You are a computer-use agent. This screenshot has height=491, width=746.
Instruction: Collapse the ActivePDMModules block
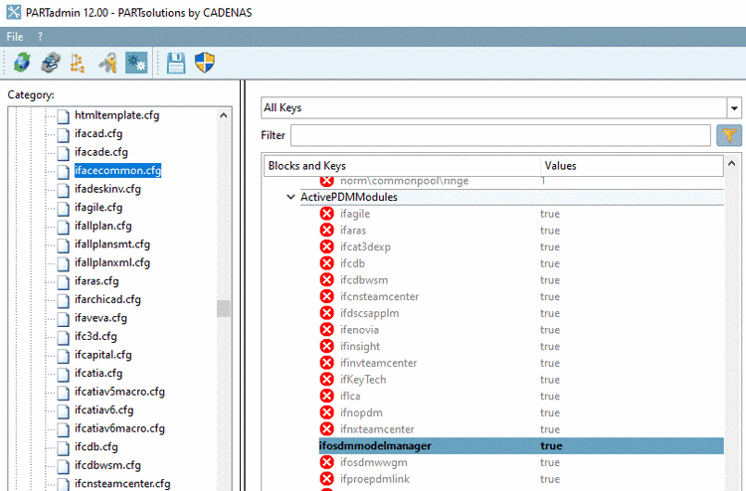(x=290, y=197)
